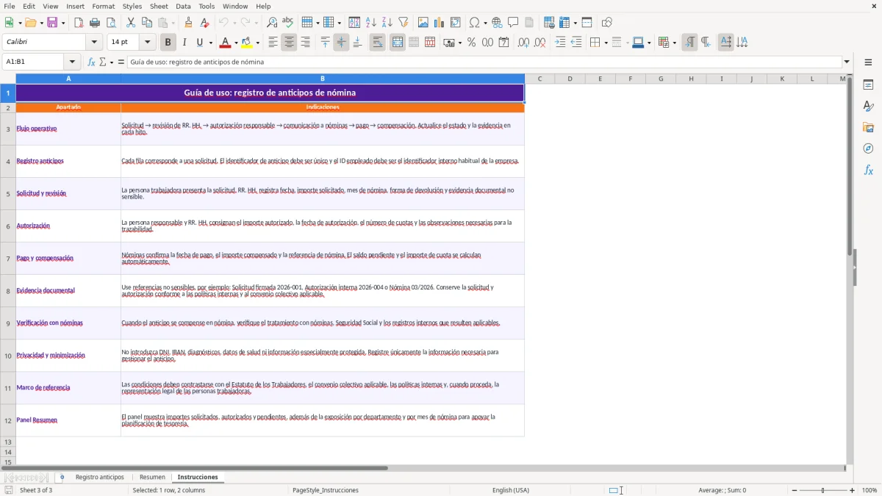Toggle wrap text
The height and width of the screenshot is (496, 882).
tap(377, 43)
